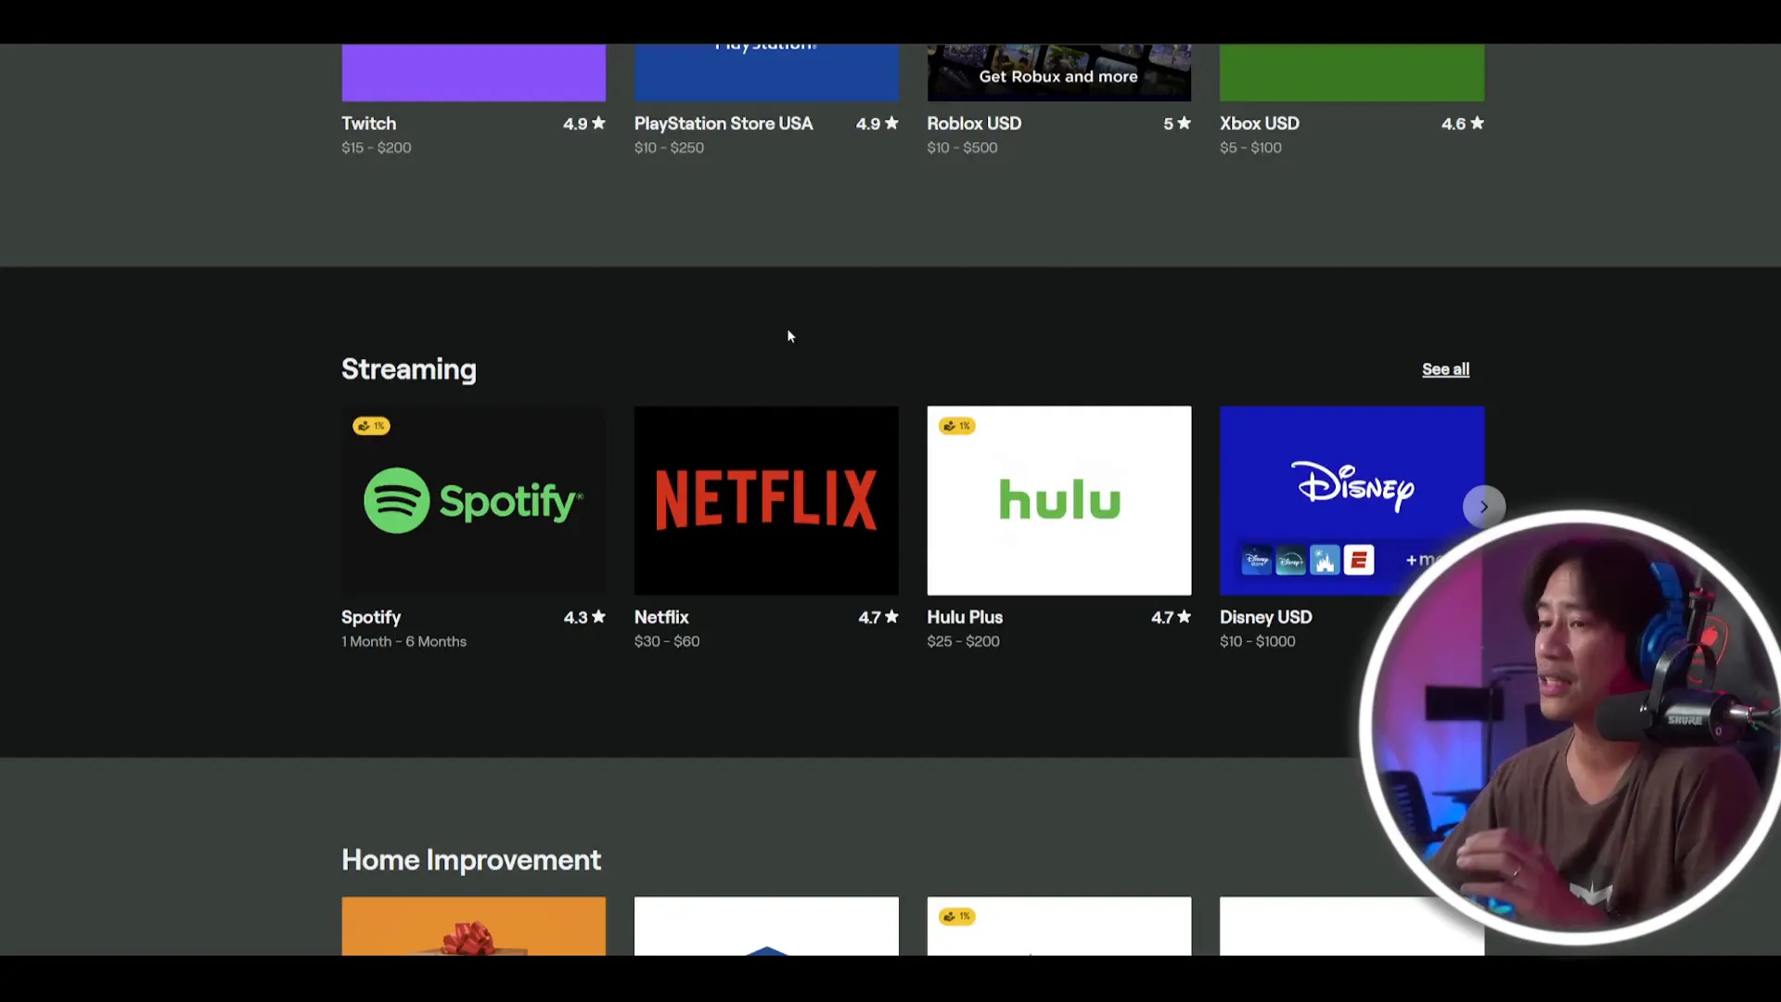Viewport: 1781px width, 1002px height.
Task: Click the Hulu Plus 4.7 star rating
Action: [x=1171, y=617]
